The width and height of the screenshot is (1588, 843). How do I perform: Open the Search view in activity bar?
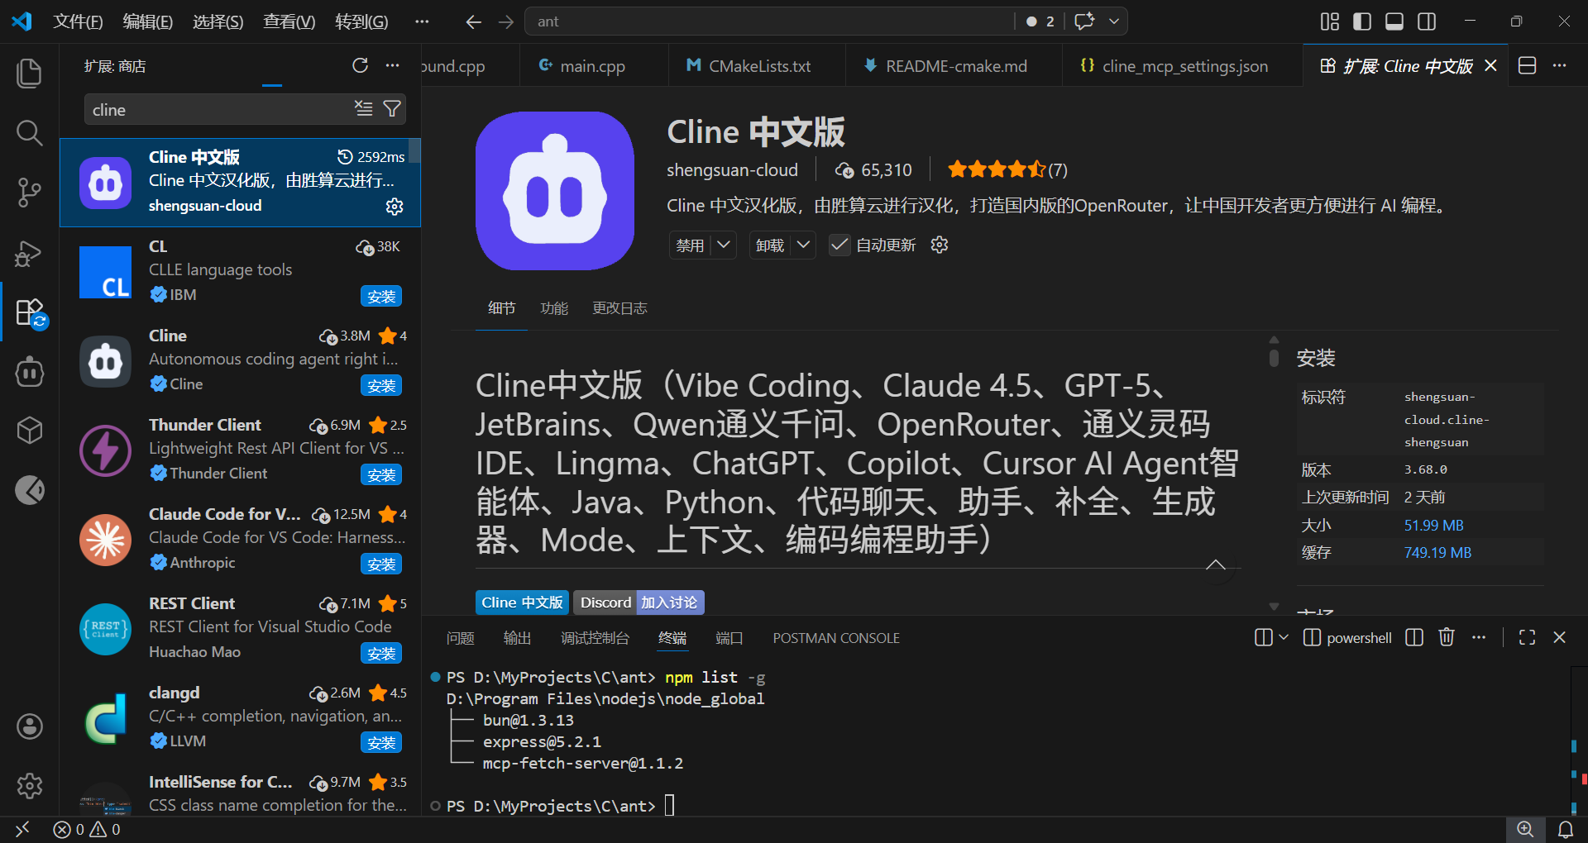pos(30,132)
